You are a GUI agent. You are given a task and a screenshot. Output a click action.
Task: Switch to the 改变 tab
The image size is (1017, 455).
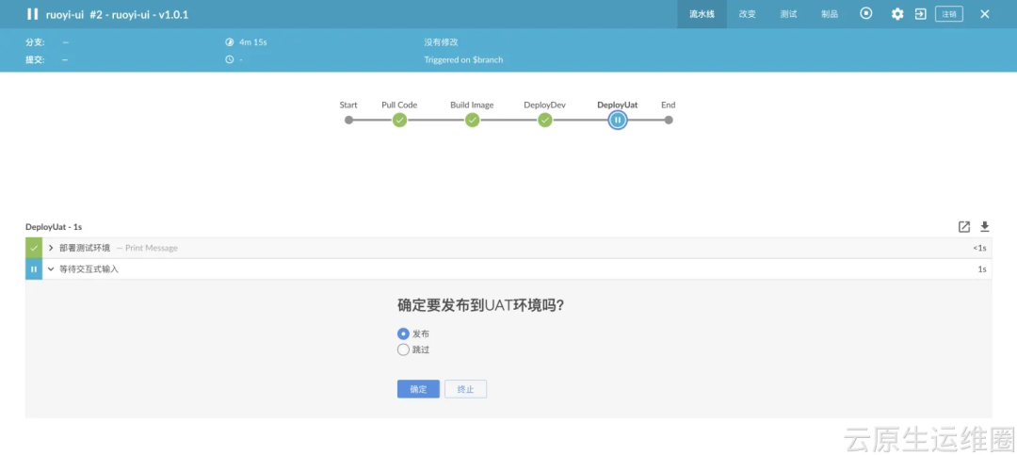tap(747, 14)
